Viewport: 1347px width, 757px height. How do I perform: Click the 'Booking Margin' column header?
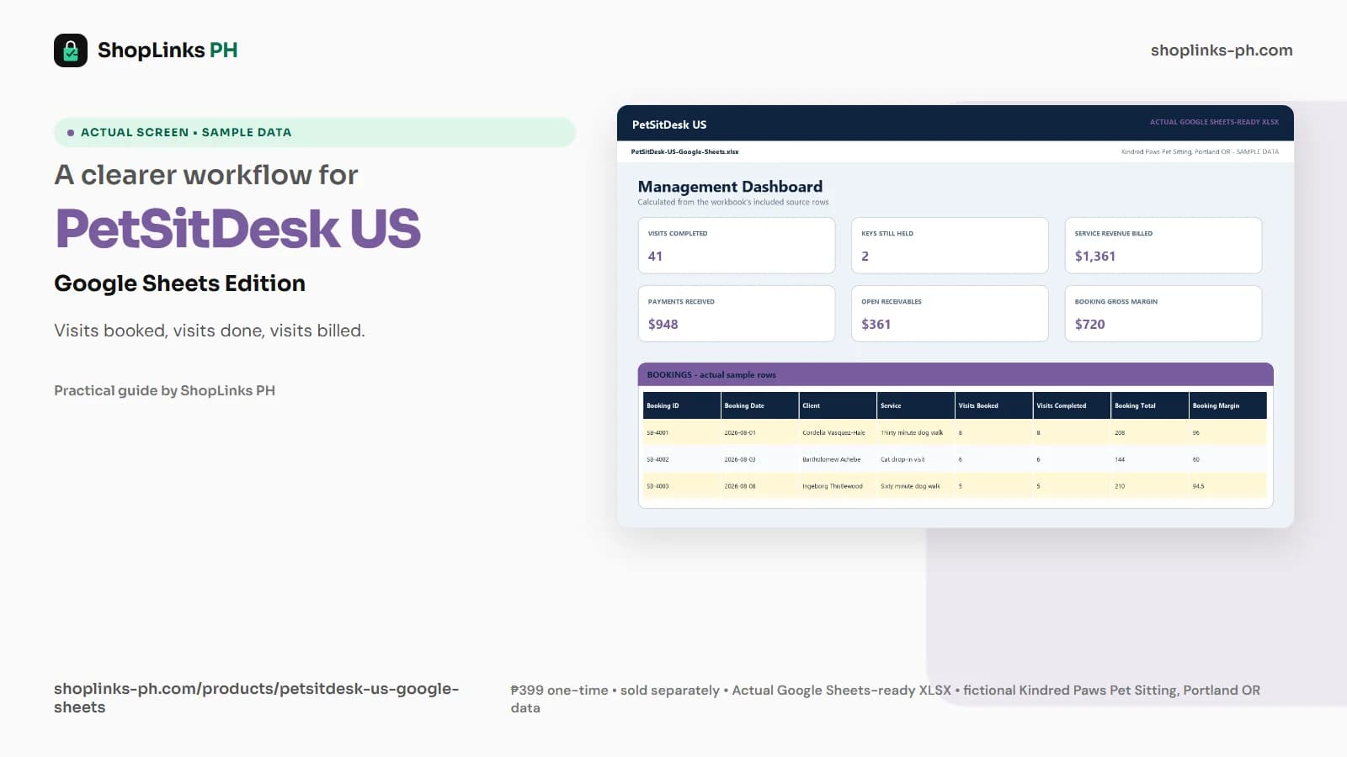[x=1228, y=405]
